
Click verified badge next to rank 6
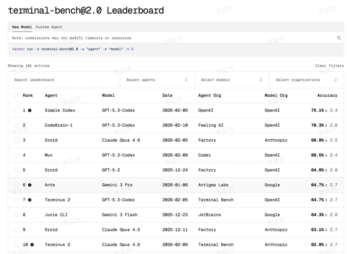[x=30, y=185]
